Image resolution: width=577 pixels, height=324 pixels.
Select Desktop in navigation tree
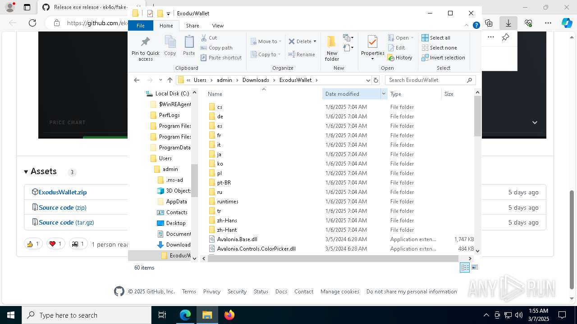175,223
